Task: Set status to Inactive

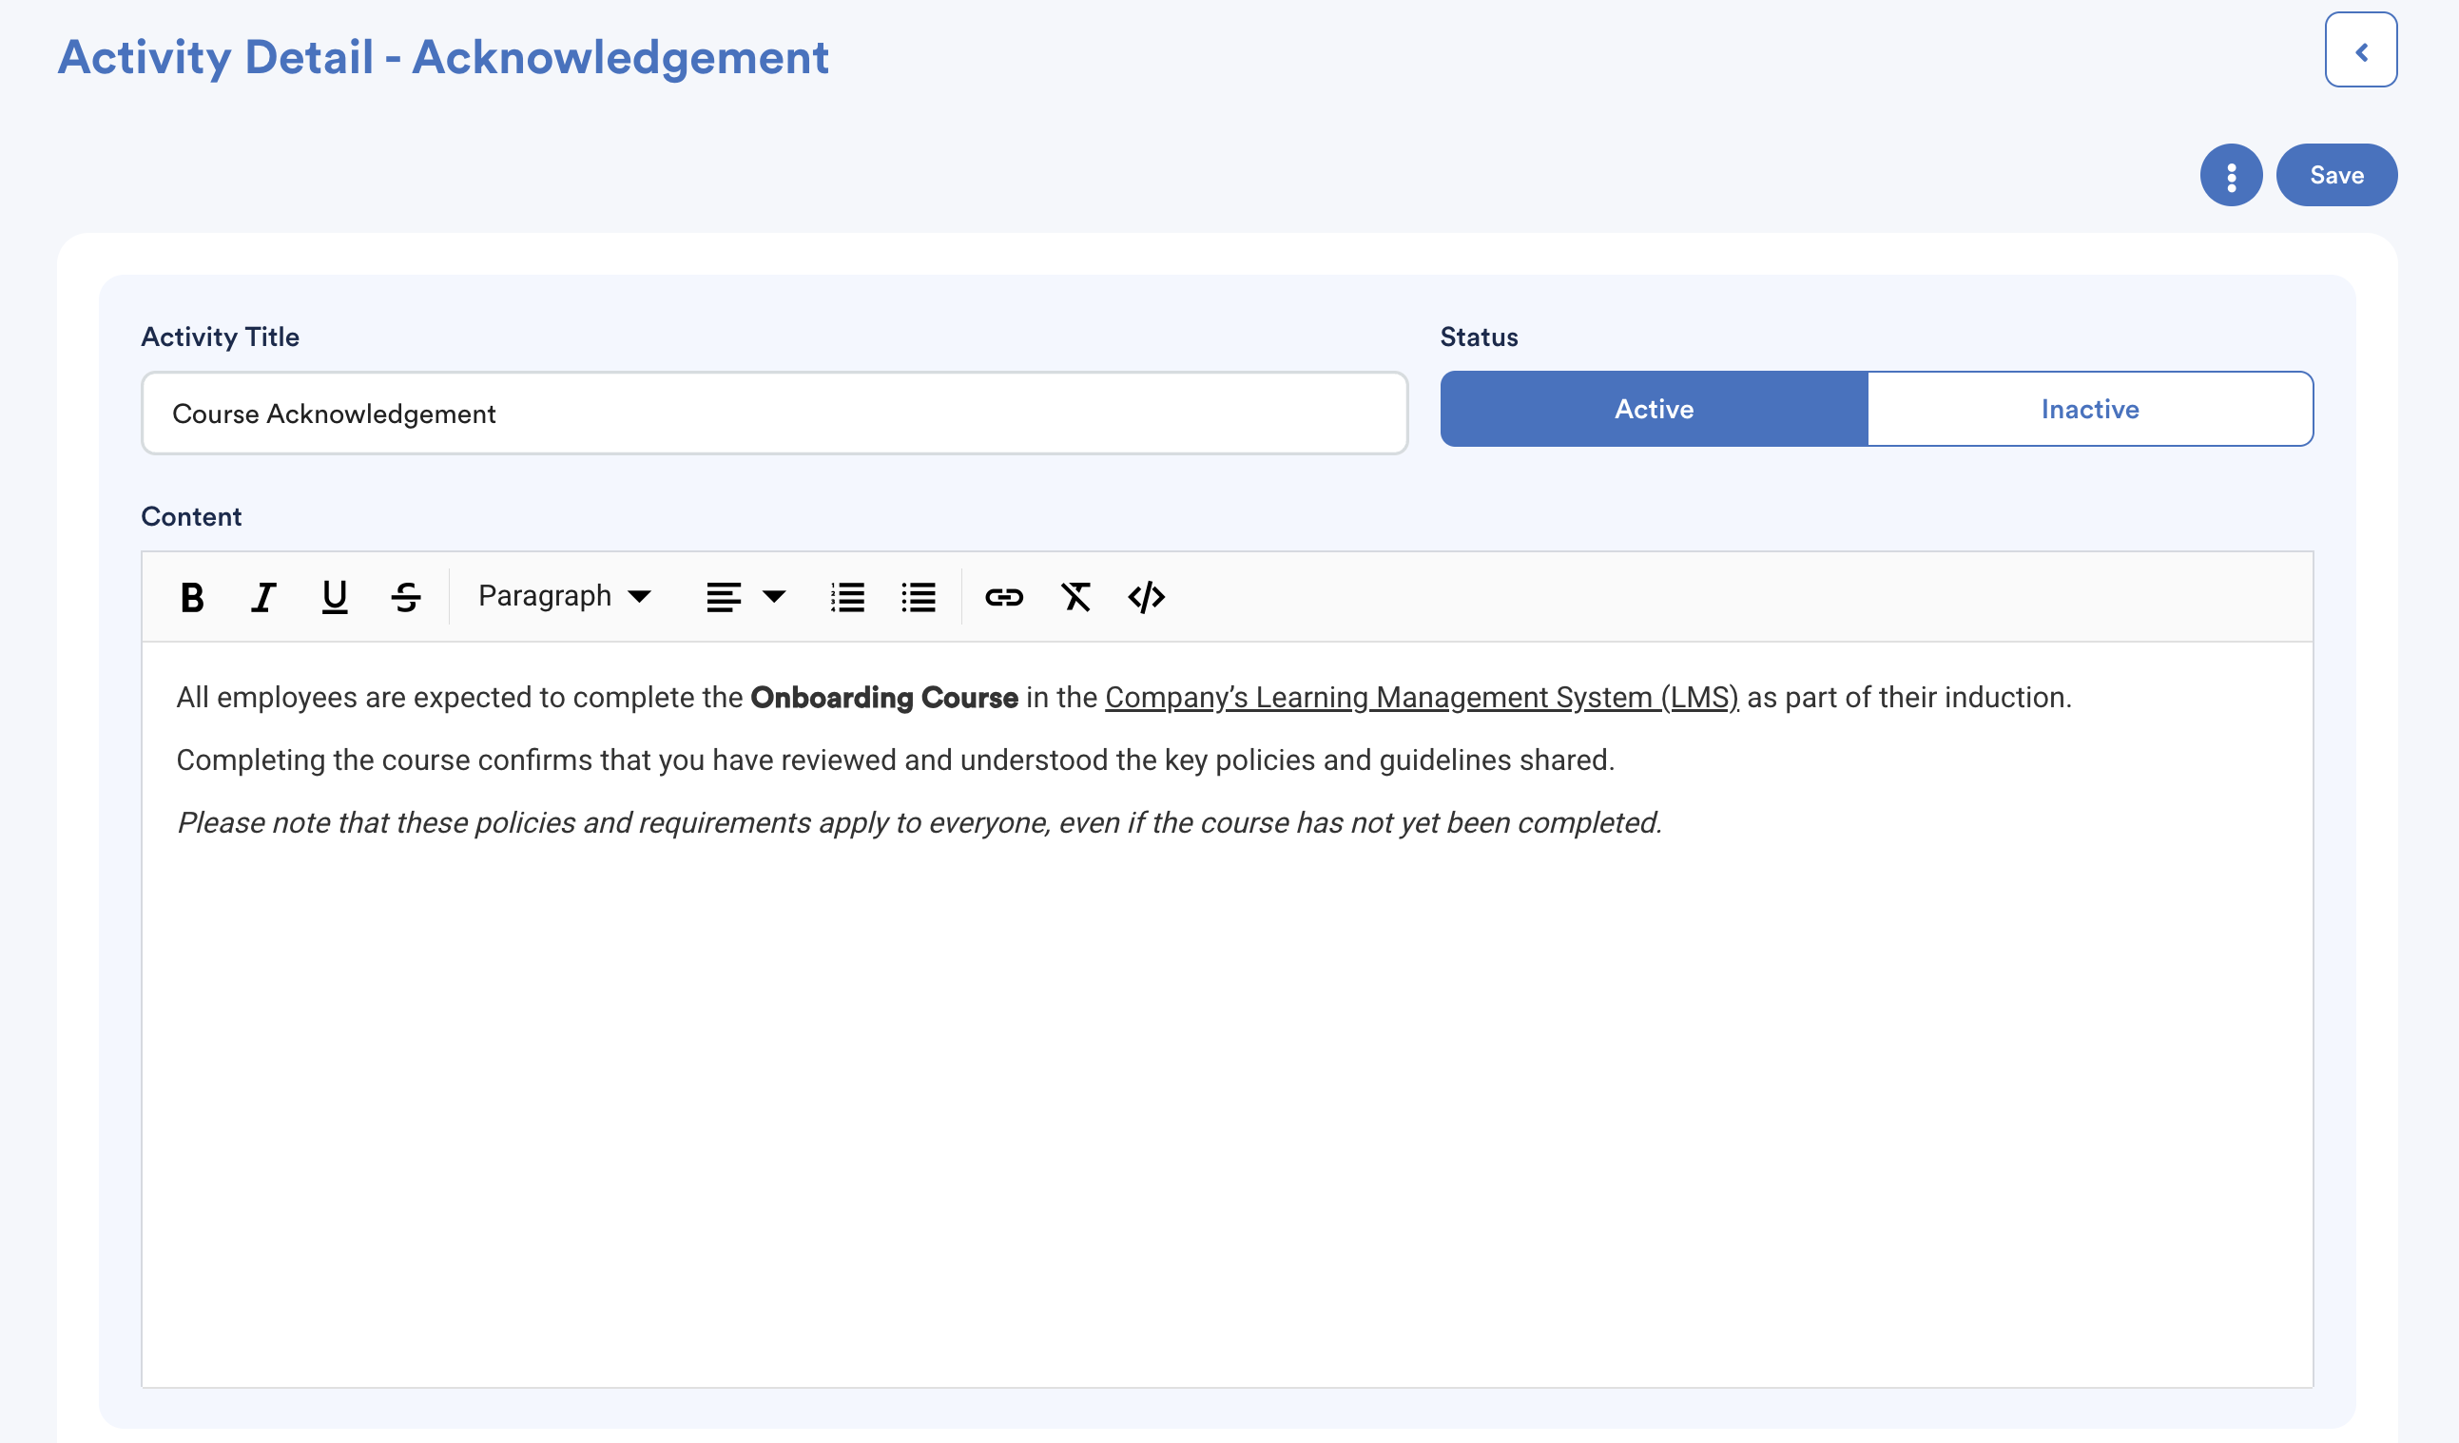Action: click(2089, 409)
